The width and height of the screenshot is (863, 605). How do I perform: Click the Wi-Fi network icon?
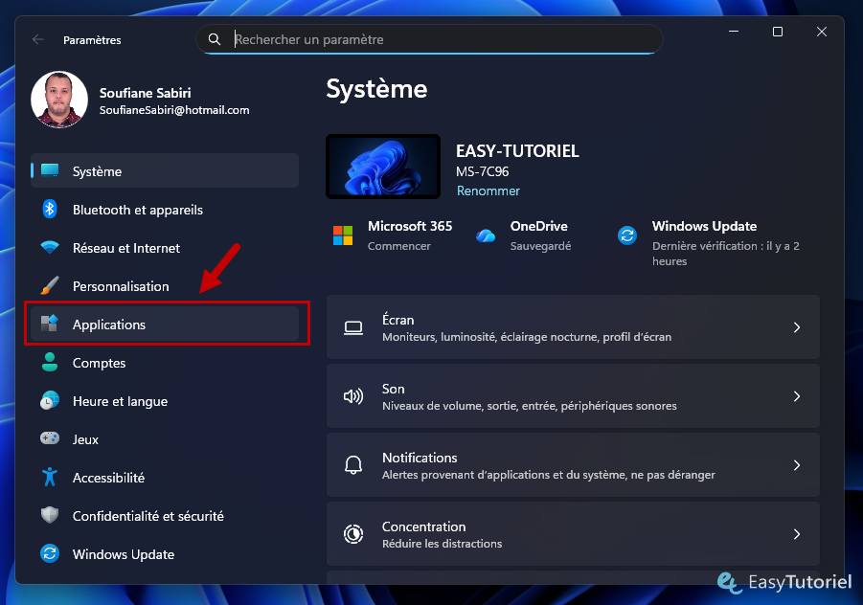pos(50,247)
